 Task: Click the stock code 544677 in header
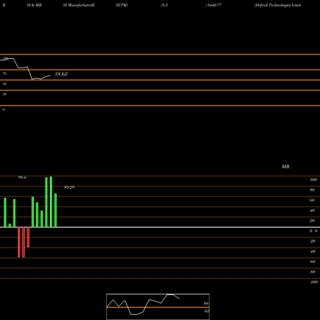pos(214,5)
